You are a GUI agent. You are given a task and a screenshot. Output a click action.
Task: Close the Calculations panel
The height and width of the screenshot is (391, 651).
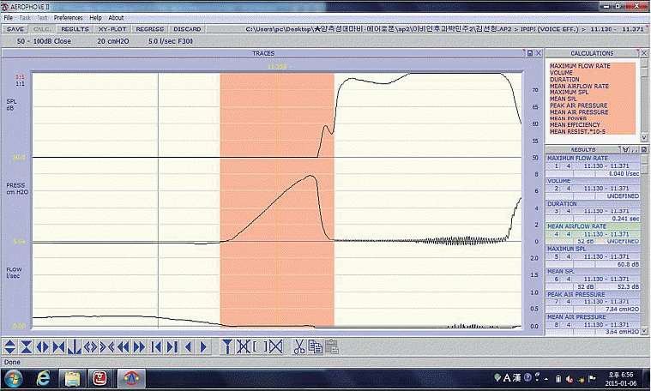tap(642, 53)
